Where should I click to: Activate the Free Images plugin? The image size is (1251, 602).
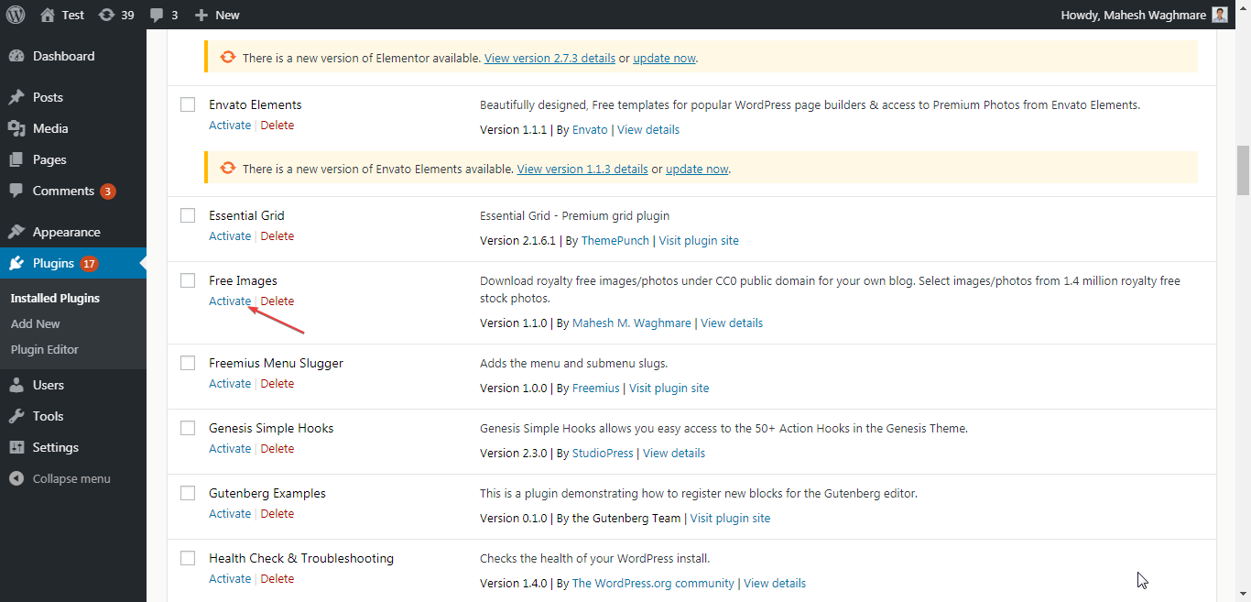tap(229, 301)
